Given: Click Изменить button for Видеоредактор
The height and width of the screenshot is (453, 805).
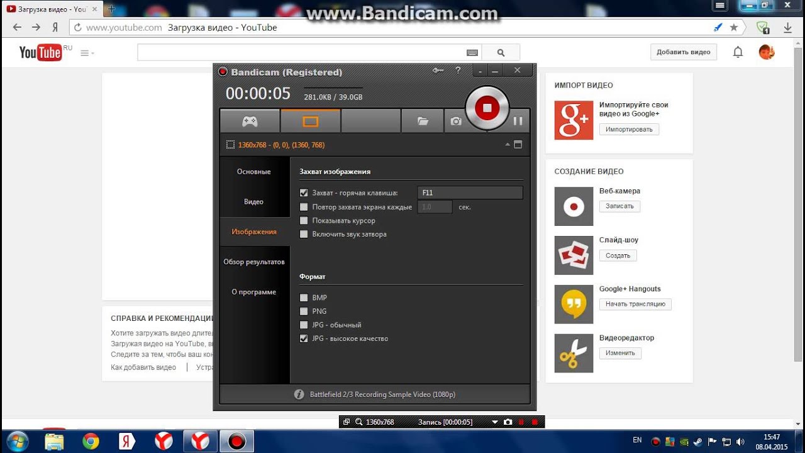Looking at the screenshot, I should tap(620, 353).
